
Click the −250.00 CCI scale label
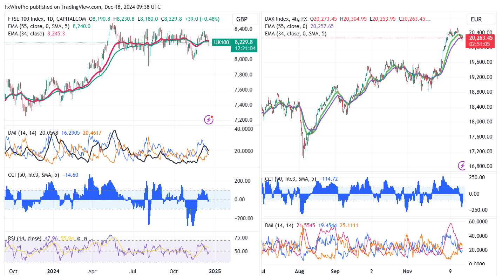pyautogui.click(x=478, y=210)
